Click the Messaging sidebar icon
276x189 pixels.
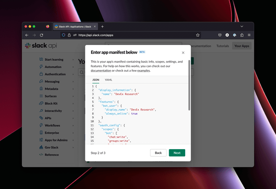pyautogui.click(x=41, y=81)
